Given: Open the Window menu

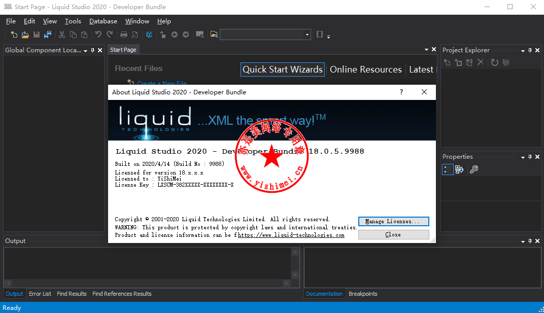Looking at the screenshot, I should click(137, 21).
